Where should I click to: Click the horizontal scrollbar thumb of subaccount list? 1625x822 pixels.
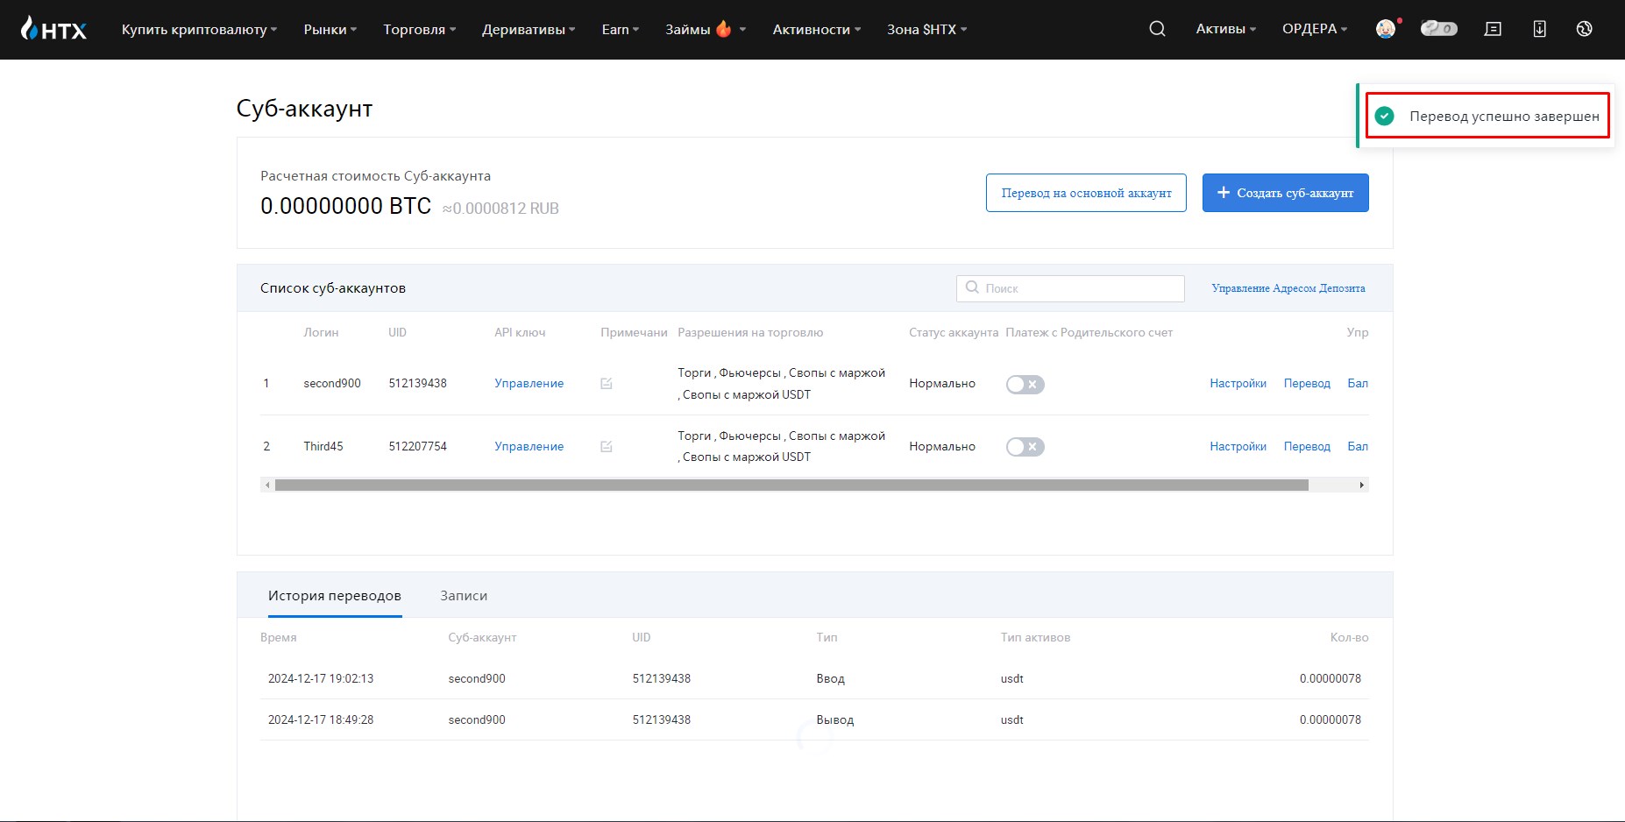pos(791,485)
